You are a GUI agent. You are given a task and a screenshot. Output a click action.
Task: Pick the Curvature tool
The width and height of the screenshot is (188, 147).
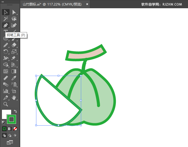coord(14,25)
